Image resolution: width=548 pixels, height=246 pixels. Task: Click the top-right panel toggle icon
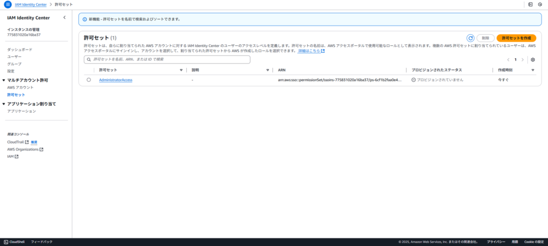[530, 4]
